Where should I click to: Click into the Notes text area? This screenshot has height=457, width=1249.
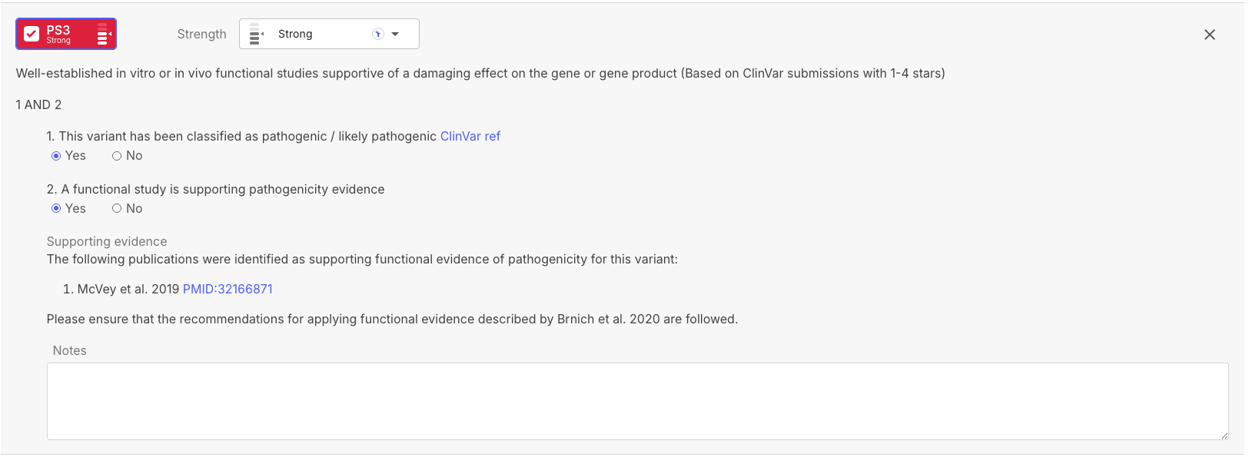(637, 401)
